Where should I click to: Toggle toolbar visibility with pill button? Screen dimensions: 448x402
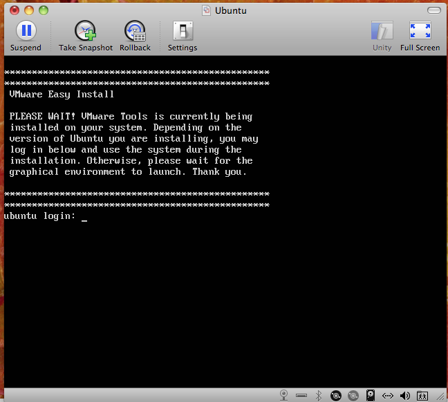(434, 10)
